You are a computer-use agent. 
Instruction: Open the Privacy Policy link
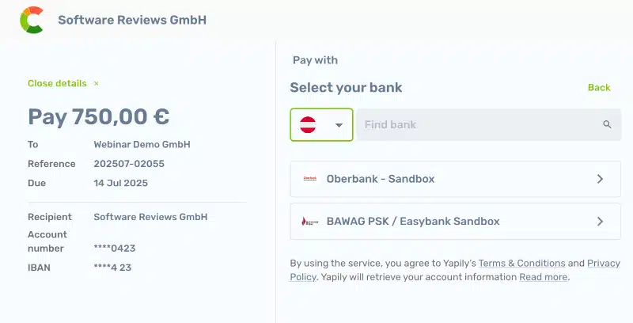tap(604, 264)
